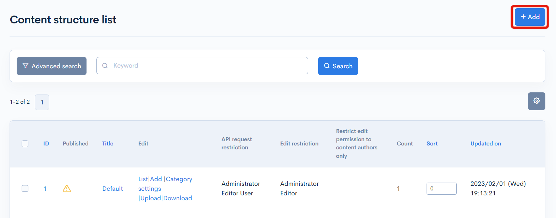
Task: Focus the Keyword search field
Action: coord(202,65)
